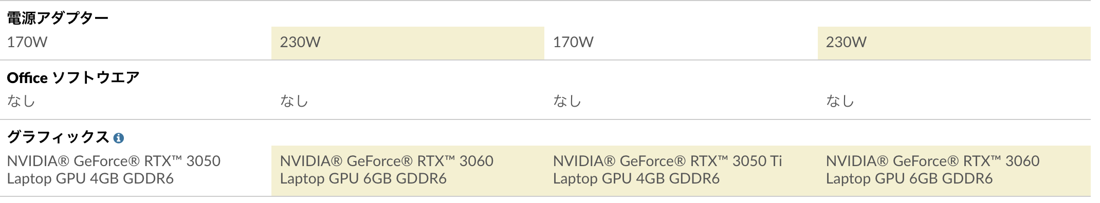Click 'Laptop GPU 4GB GDDR6' under RTX 3050 Ti
The width and height of the screenshot is (1100, 203).
tap(636, 178)
